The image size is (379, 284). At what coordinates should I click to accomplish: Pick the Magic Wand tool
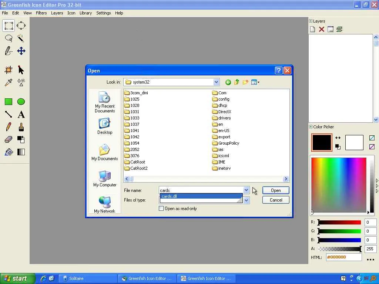21,38
